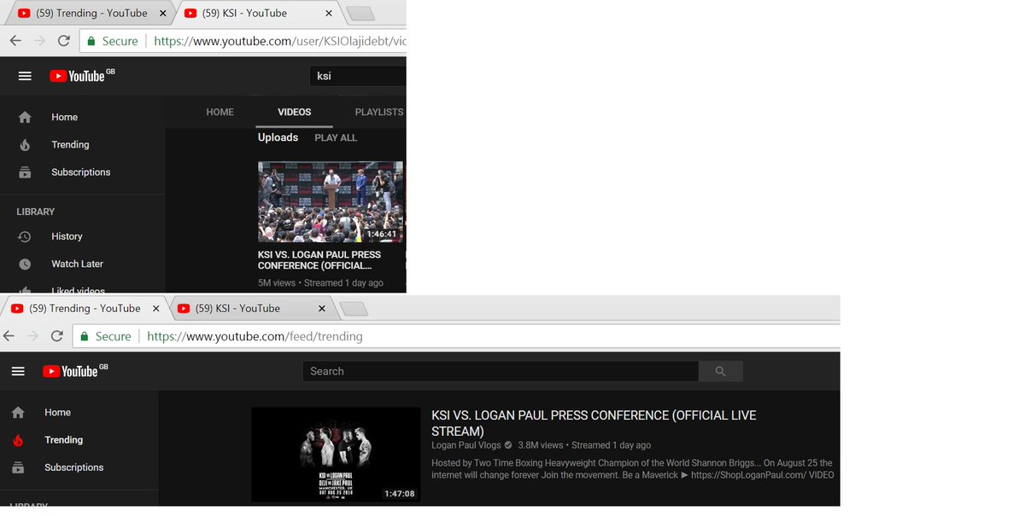
Task: Click the Uploads heading on KSI channel
Action: [278, 137]
